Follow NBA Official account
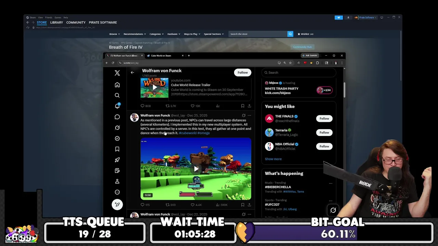 (x=324, y=146)
